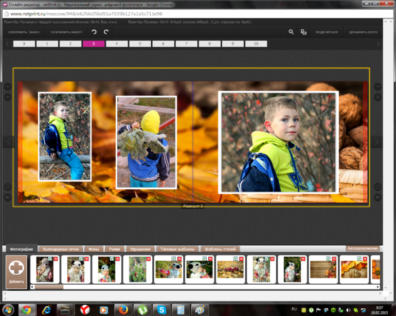Click the Автозаполнение button
This screenshot has width=396, height=316.
tap(364, 248)
